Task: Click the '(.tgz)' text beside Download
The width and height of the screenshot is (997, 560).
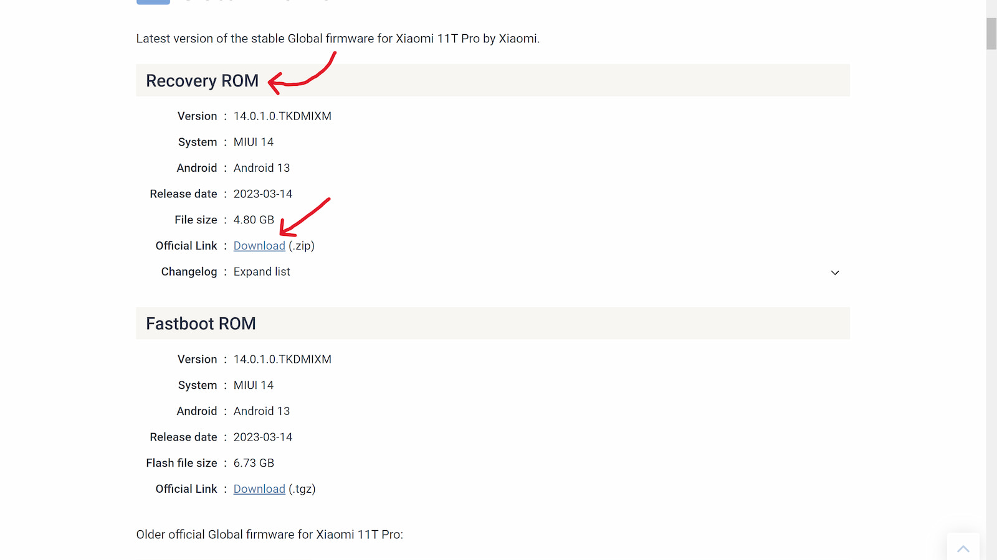Action: [302, 489]
